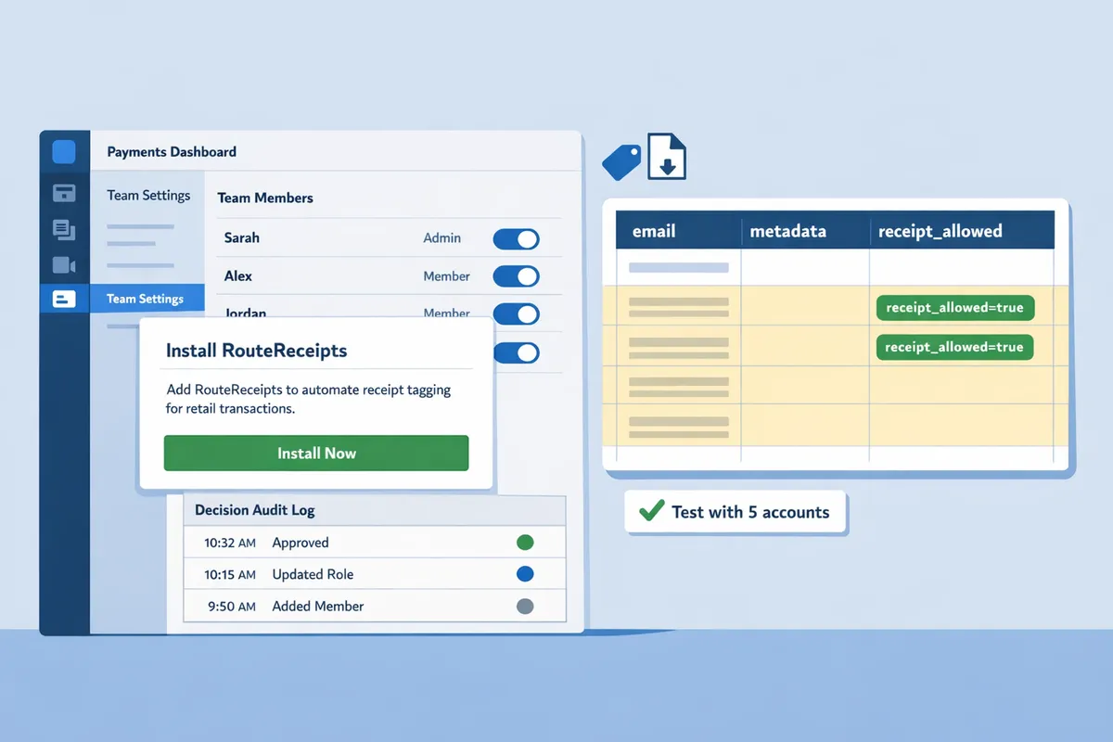
Task: Open the Team Settings heading in side panel
Action: pyautogui.click(x=148, y=196)
